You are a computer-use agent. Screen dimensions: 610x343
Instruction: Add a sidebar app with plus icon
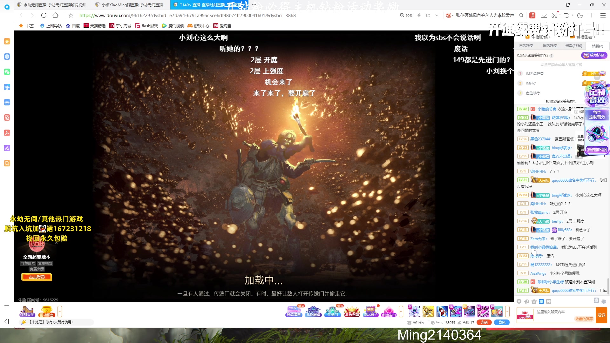point(7,306)
